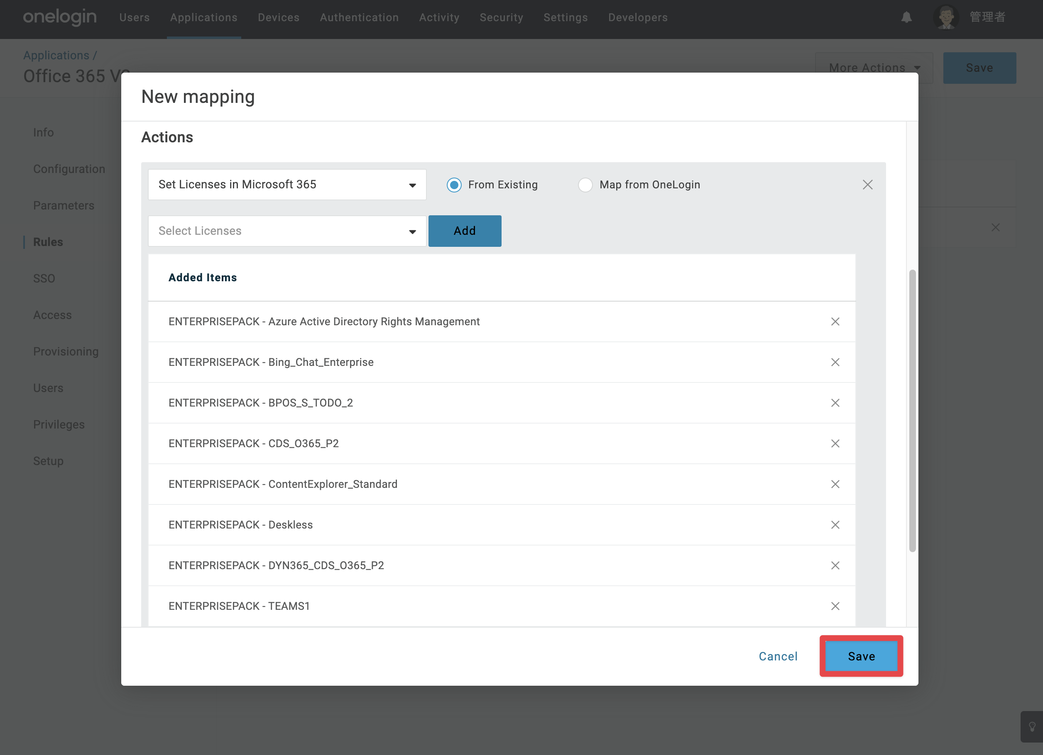
Task: Save the new mapping dialog
Action: [862, 656]
